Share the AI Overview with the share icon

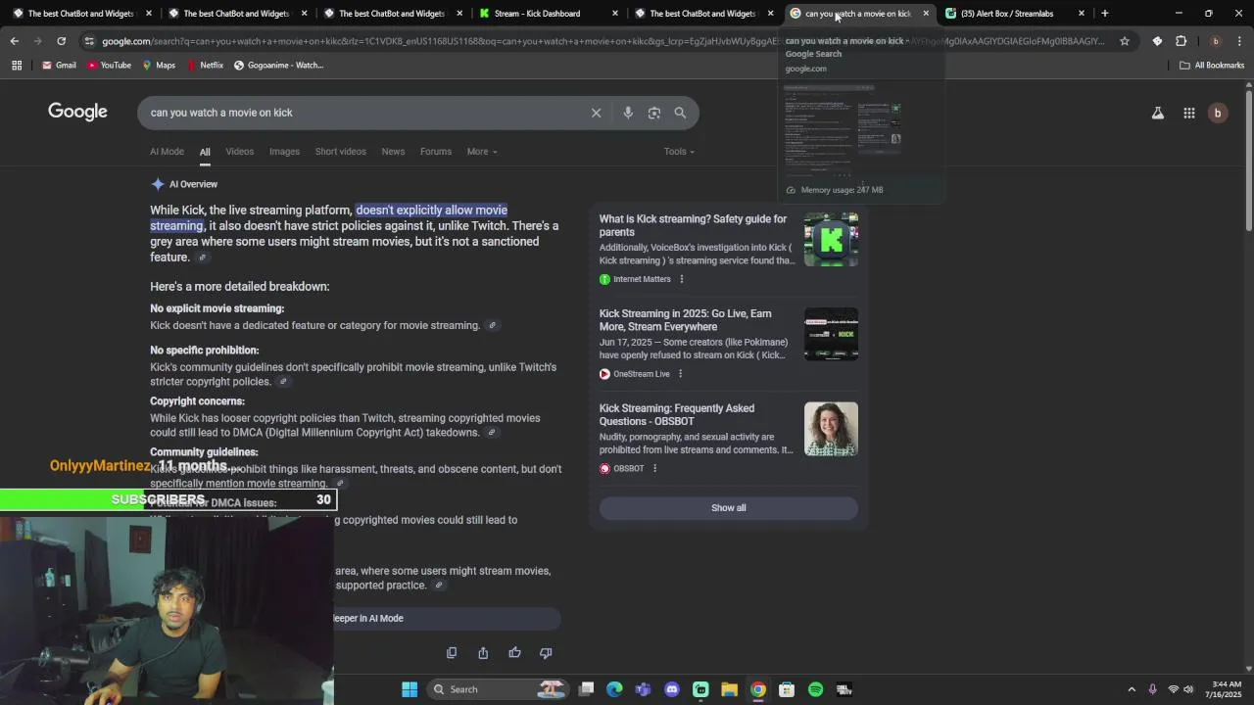(483, 653)
